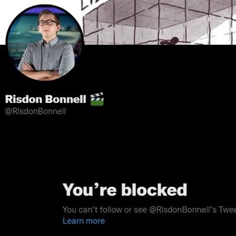Click the glasses in the profile photo
Screen dimensions: 236x236
coord(48,22)
